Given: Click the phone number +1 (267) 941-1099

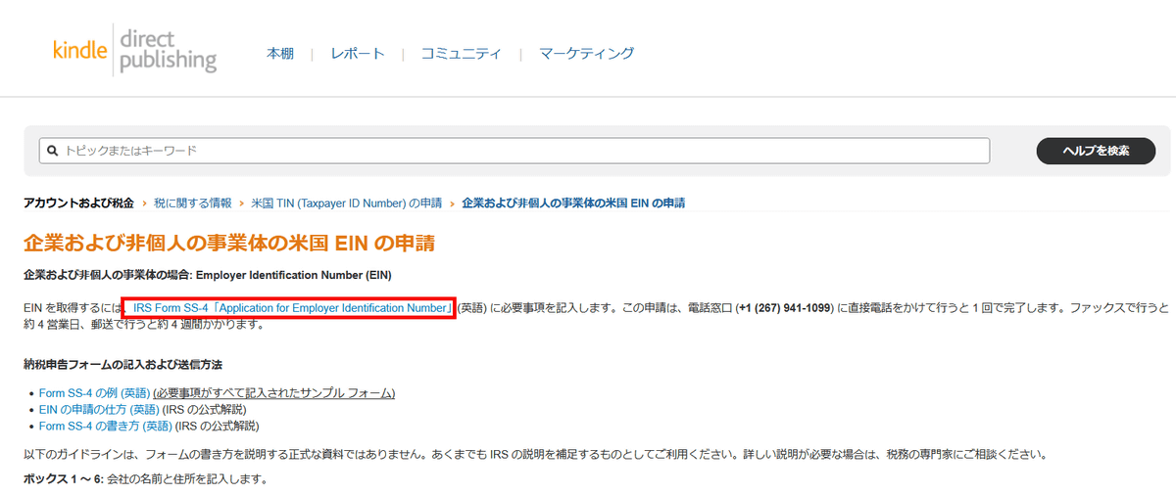Looking at the screenshot, I should [x=784, y=308].
